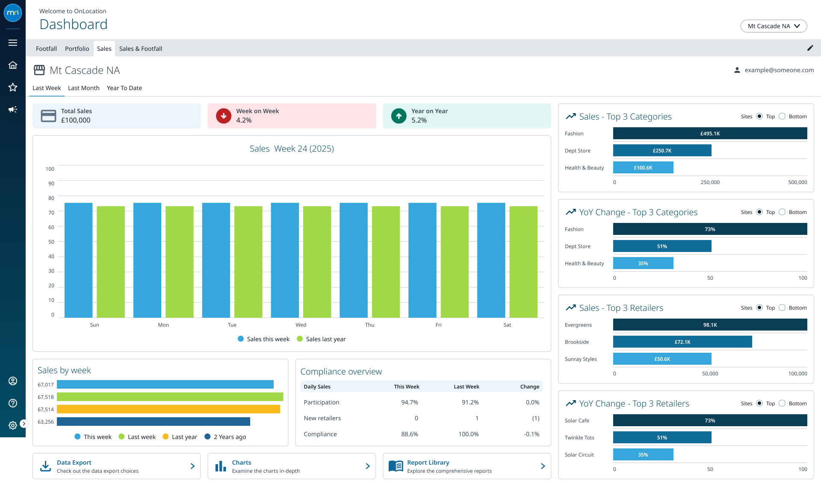
Task: Open settings gear icon in sidebar
Action: [x=13, y=425]
